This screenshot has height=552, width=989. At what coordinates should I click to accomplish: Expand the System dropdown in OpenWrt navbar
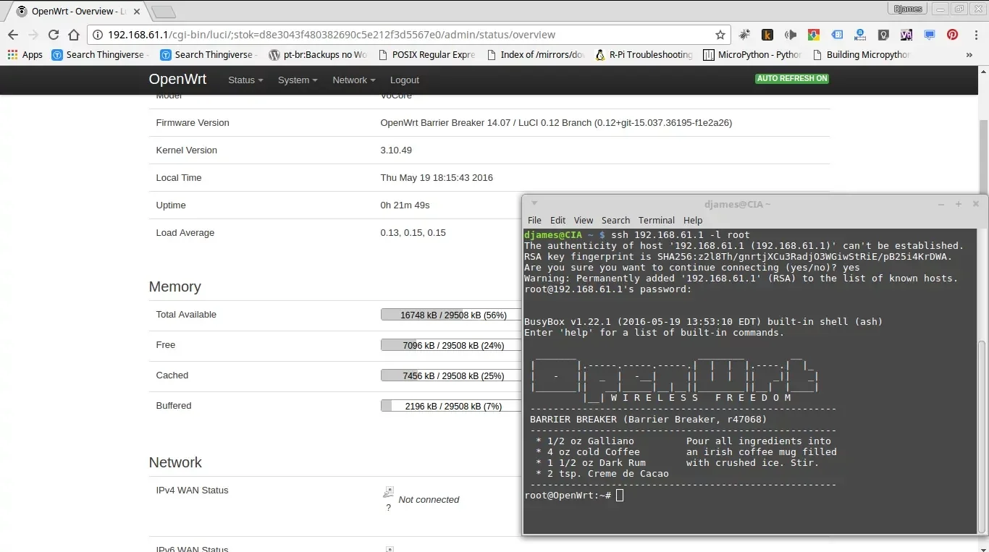point(298,80)
